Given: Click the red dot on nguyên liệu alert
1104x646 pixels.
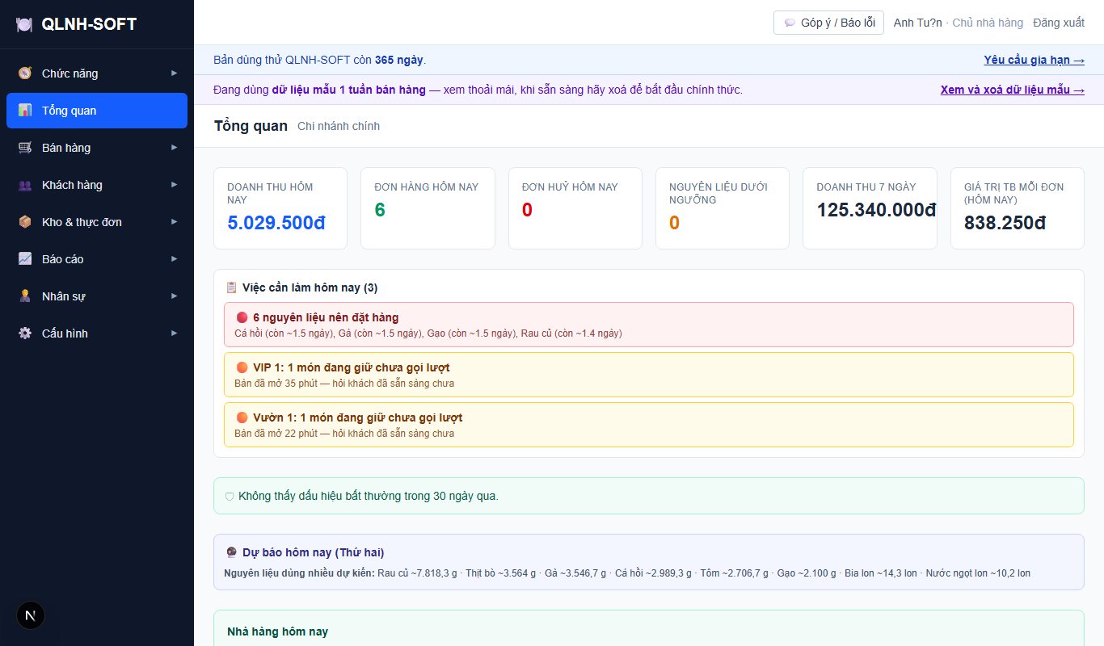Looking at the screenshot, I should pos(242,317).
